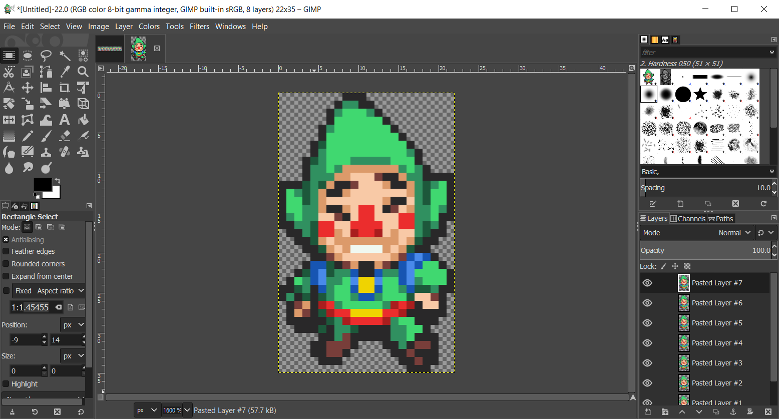This screenshot has height=419, width=779.
Task: Hide Pasted Layer #7 with eye icon
Action: point(647,283)
